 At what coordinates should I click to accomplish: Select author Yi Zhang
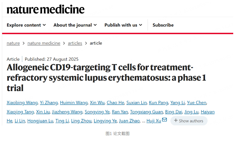(49, 103)
